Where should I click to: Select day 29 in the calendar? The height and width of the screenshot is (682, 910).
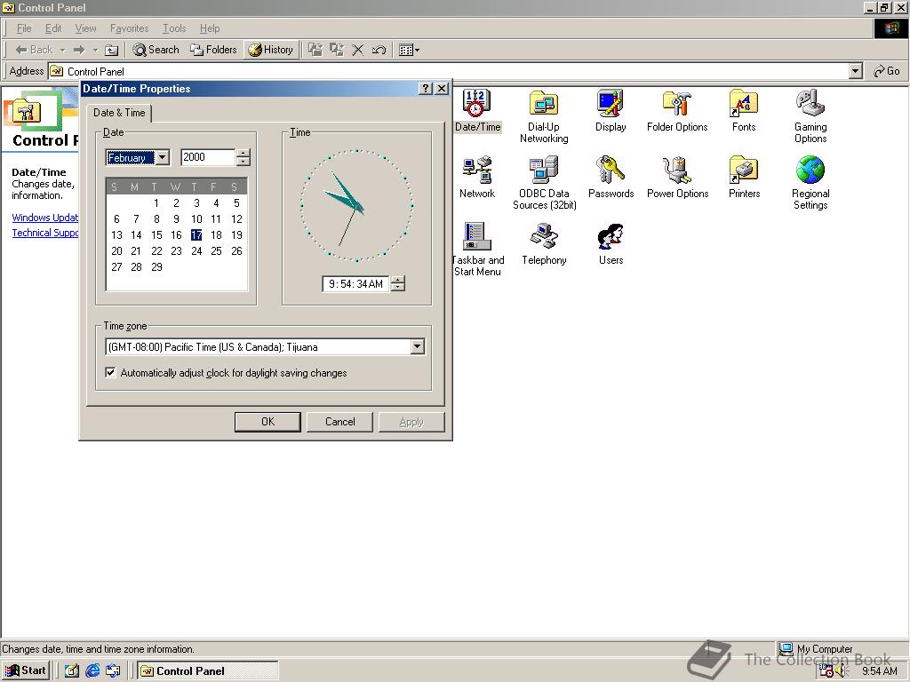(156, 266)
